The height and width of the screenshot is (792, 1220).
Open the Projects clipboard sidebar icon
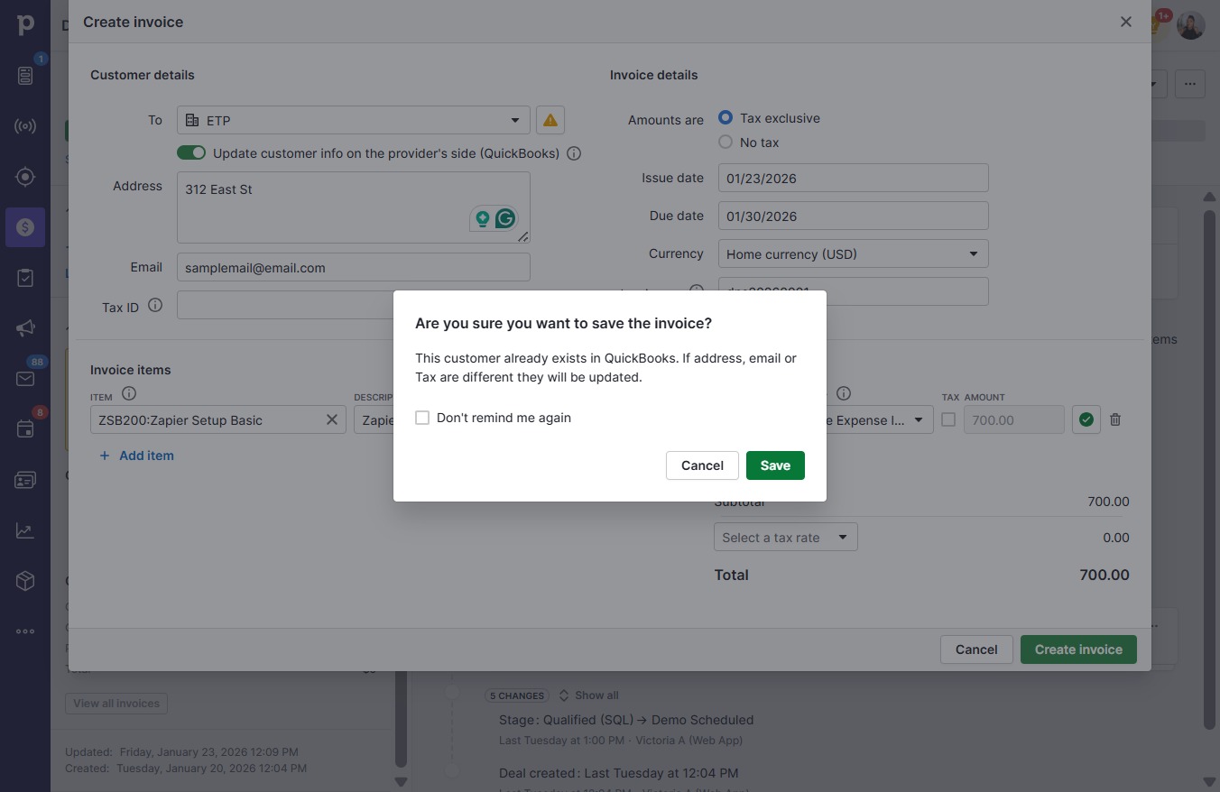pyautogui.click(x=25, y=278)
